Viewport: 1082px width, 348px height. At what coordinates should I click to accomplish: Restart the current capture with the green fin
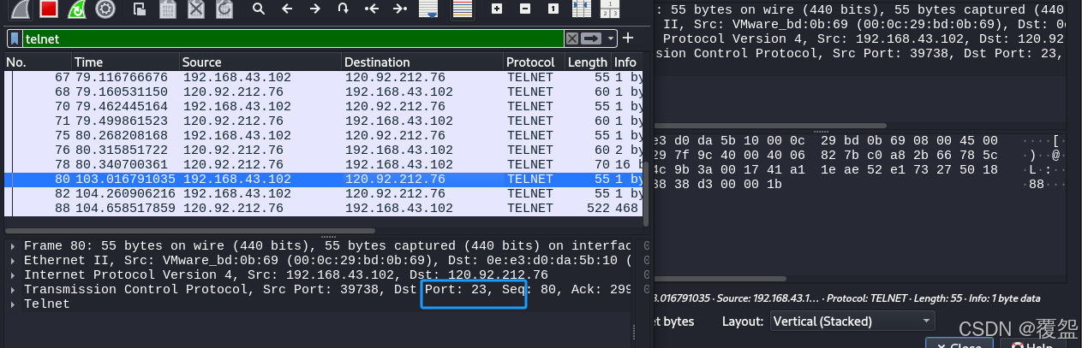(77, 9)
